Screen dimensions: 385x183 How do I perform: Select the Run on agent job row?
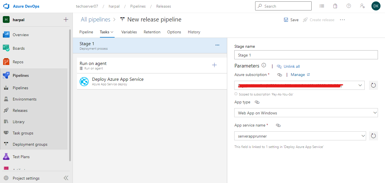point(152,66)
